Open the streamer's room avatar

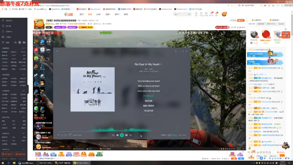(39, 24)
